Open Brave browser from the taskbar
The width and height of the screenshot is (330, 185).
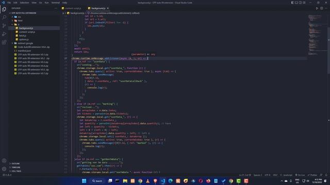coord(155,181)
